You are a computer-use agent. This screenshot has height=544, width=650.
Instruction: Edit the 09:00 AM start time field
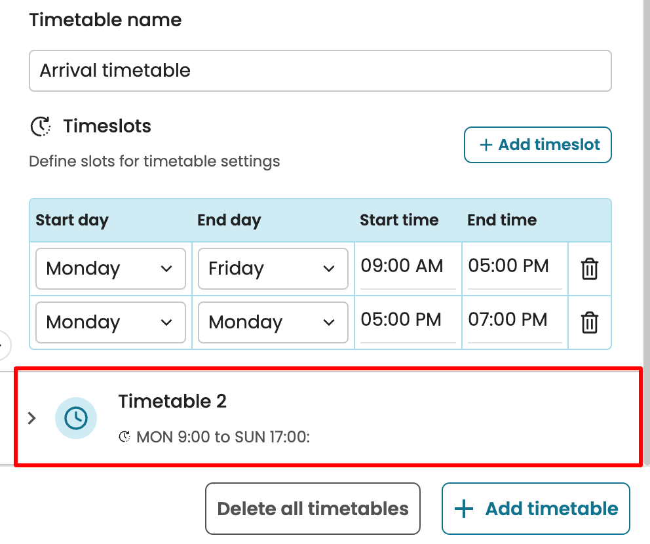pos(407,266)
